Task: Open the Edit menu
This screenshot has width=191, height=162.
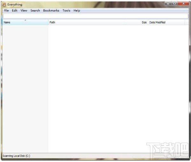Action: pos(15,11)
